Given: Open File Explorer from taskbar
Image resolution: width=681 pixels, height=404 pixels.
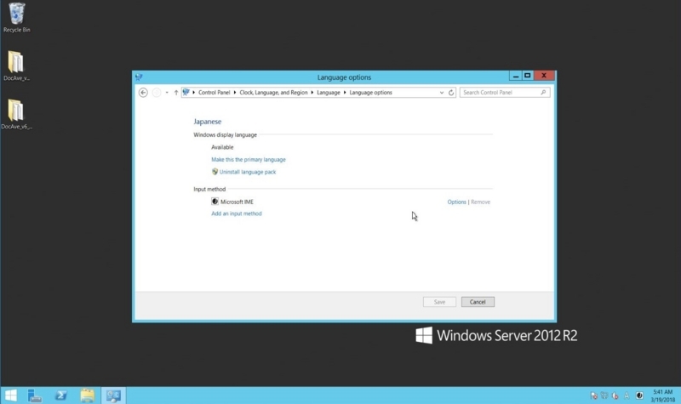Looking at the screenshot, I should pyautogui.click(x=88, y=395).
